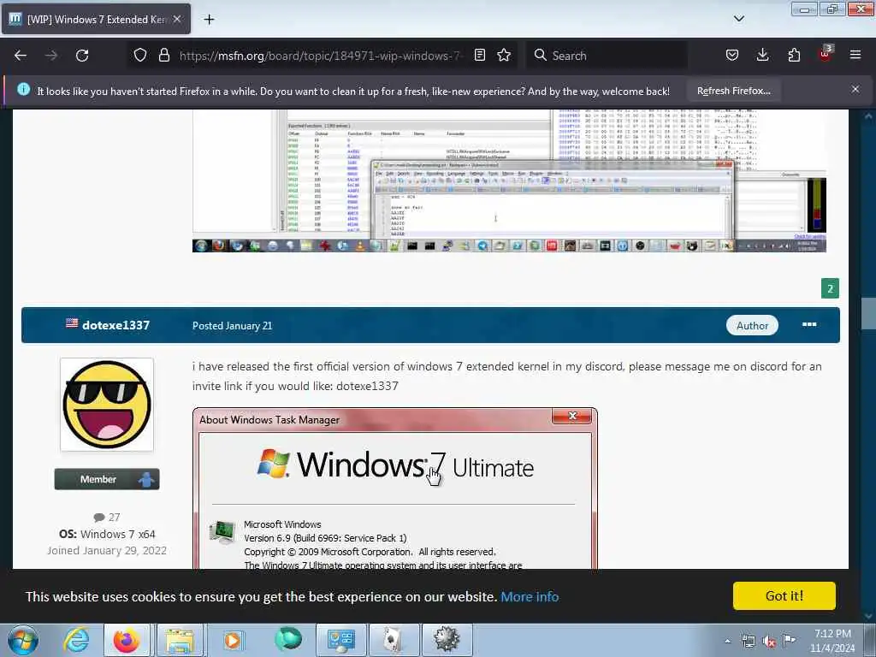The width and height of the screenshot is (876, 657).
Task: Focus the Firefox Search box
Action: 607,56
